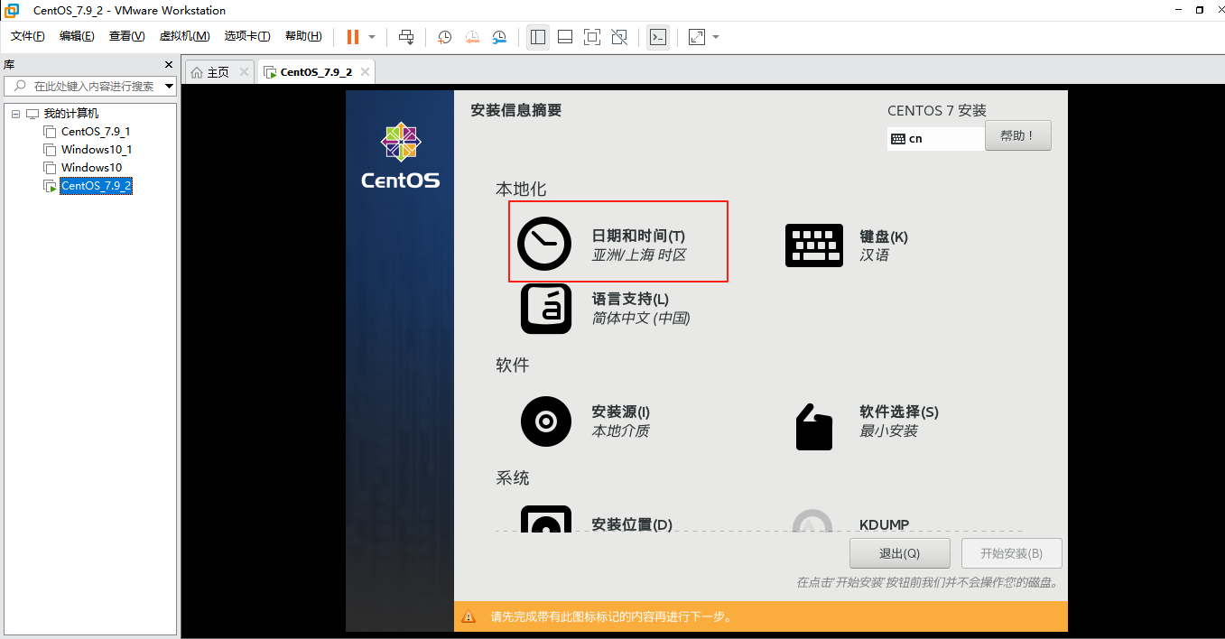Screen dimensions: 1225x639
Task: Click the 安装信息摘要 heading text
Action: [516, 110]
